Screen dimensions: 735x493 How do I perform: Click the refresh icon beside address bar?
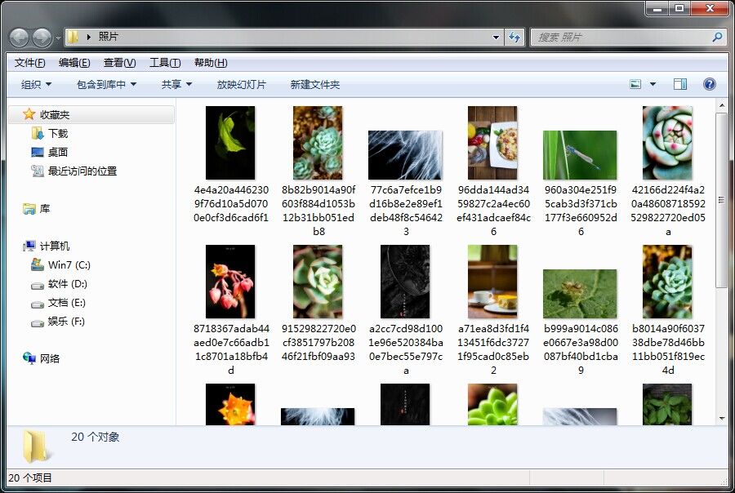(514, 37)
